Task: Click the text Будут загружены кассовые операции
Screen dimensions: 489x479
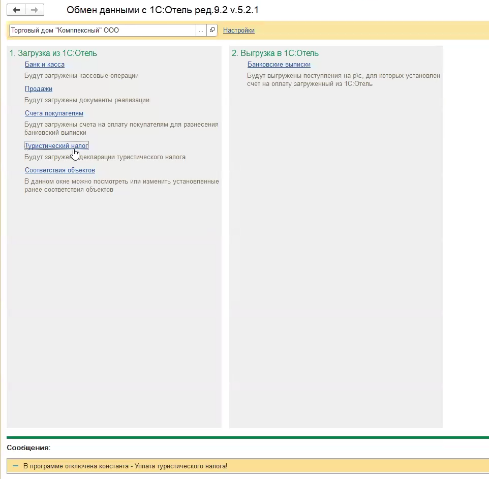Action: click(82, 76)
